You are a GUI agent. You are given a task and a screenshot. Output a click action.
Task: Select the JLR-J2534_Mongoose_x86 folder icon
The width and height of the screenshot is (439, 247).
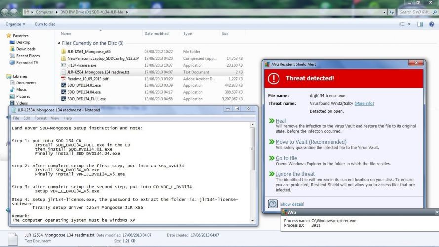click(64, 51)
